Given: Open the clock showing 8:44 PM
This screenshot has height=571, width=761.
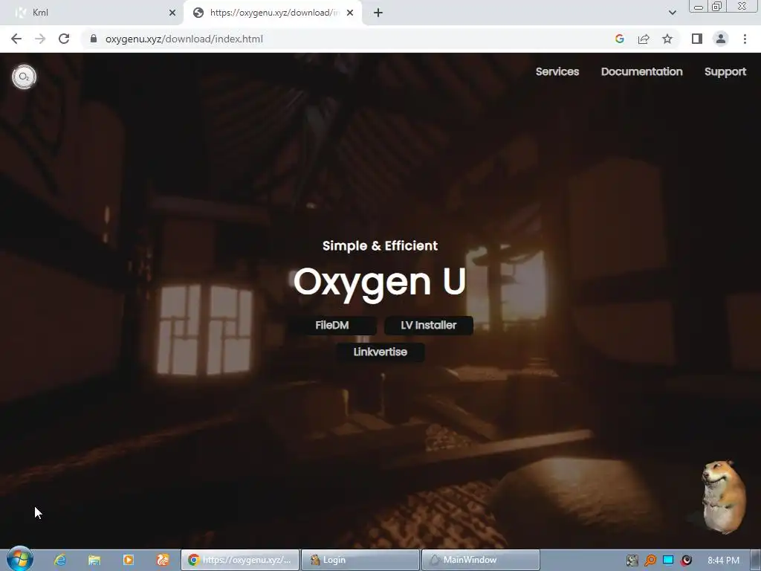Looking at the screenshot, I should (x=723, y=561).
